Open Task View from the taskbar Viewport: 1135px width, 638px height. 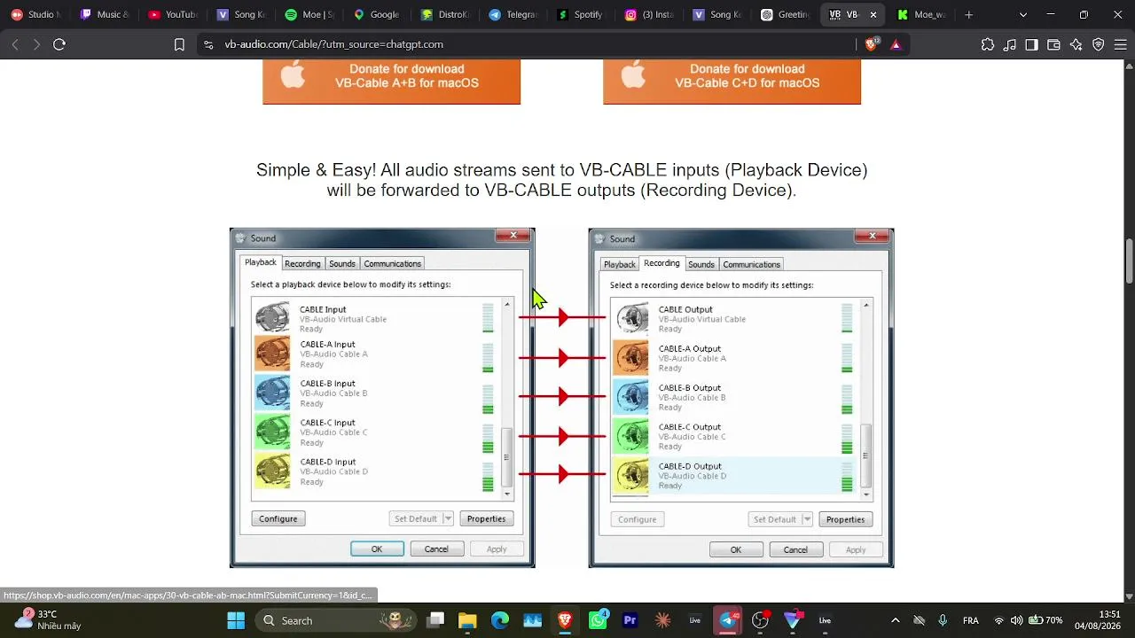click(x=434, y=620)
